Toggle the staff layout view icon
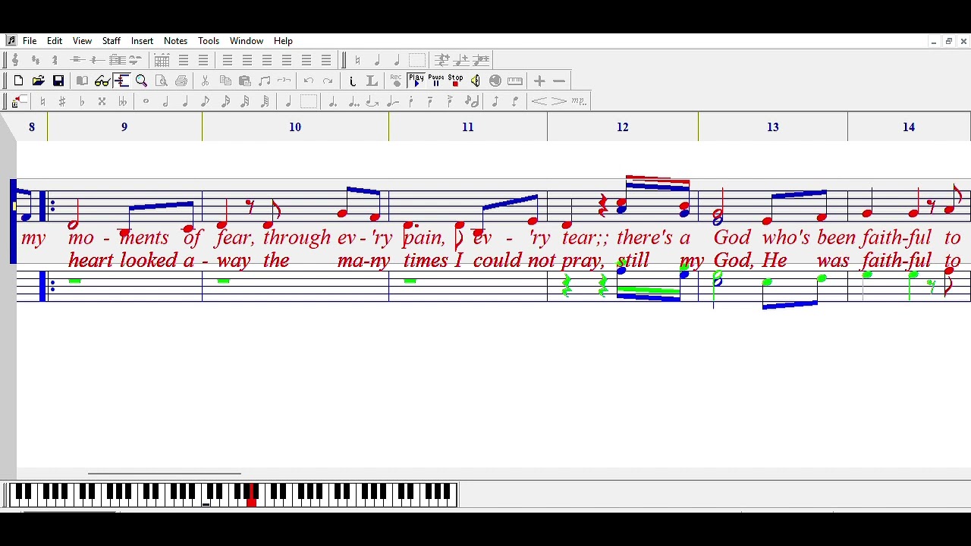Screen dimensions: 971x546 tap(121, 81)
